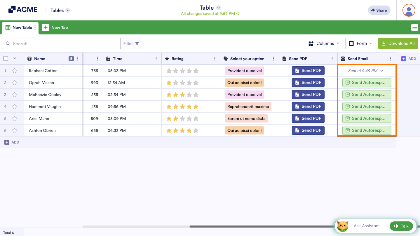420x236 pixels.
Task: Click ADD column button
Action: click(409, 59)
